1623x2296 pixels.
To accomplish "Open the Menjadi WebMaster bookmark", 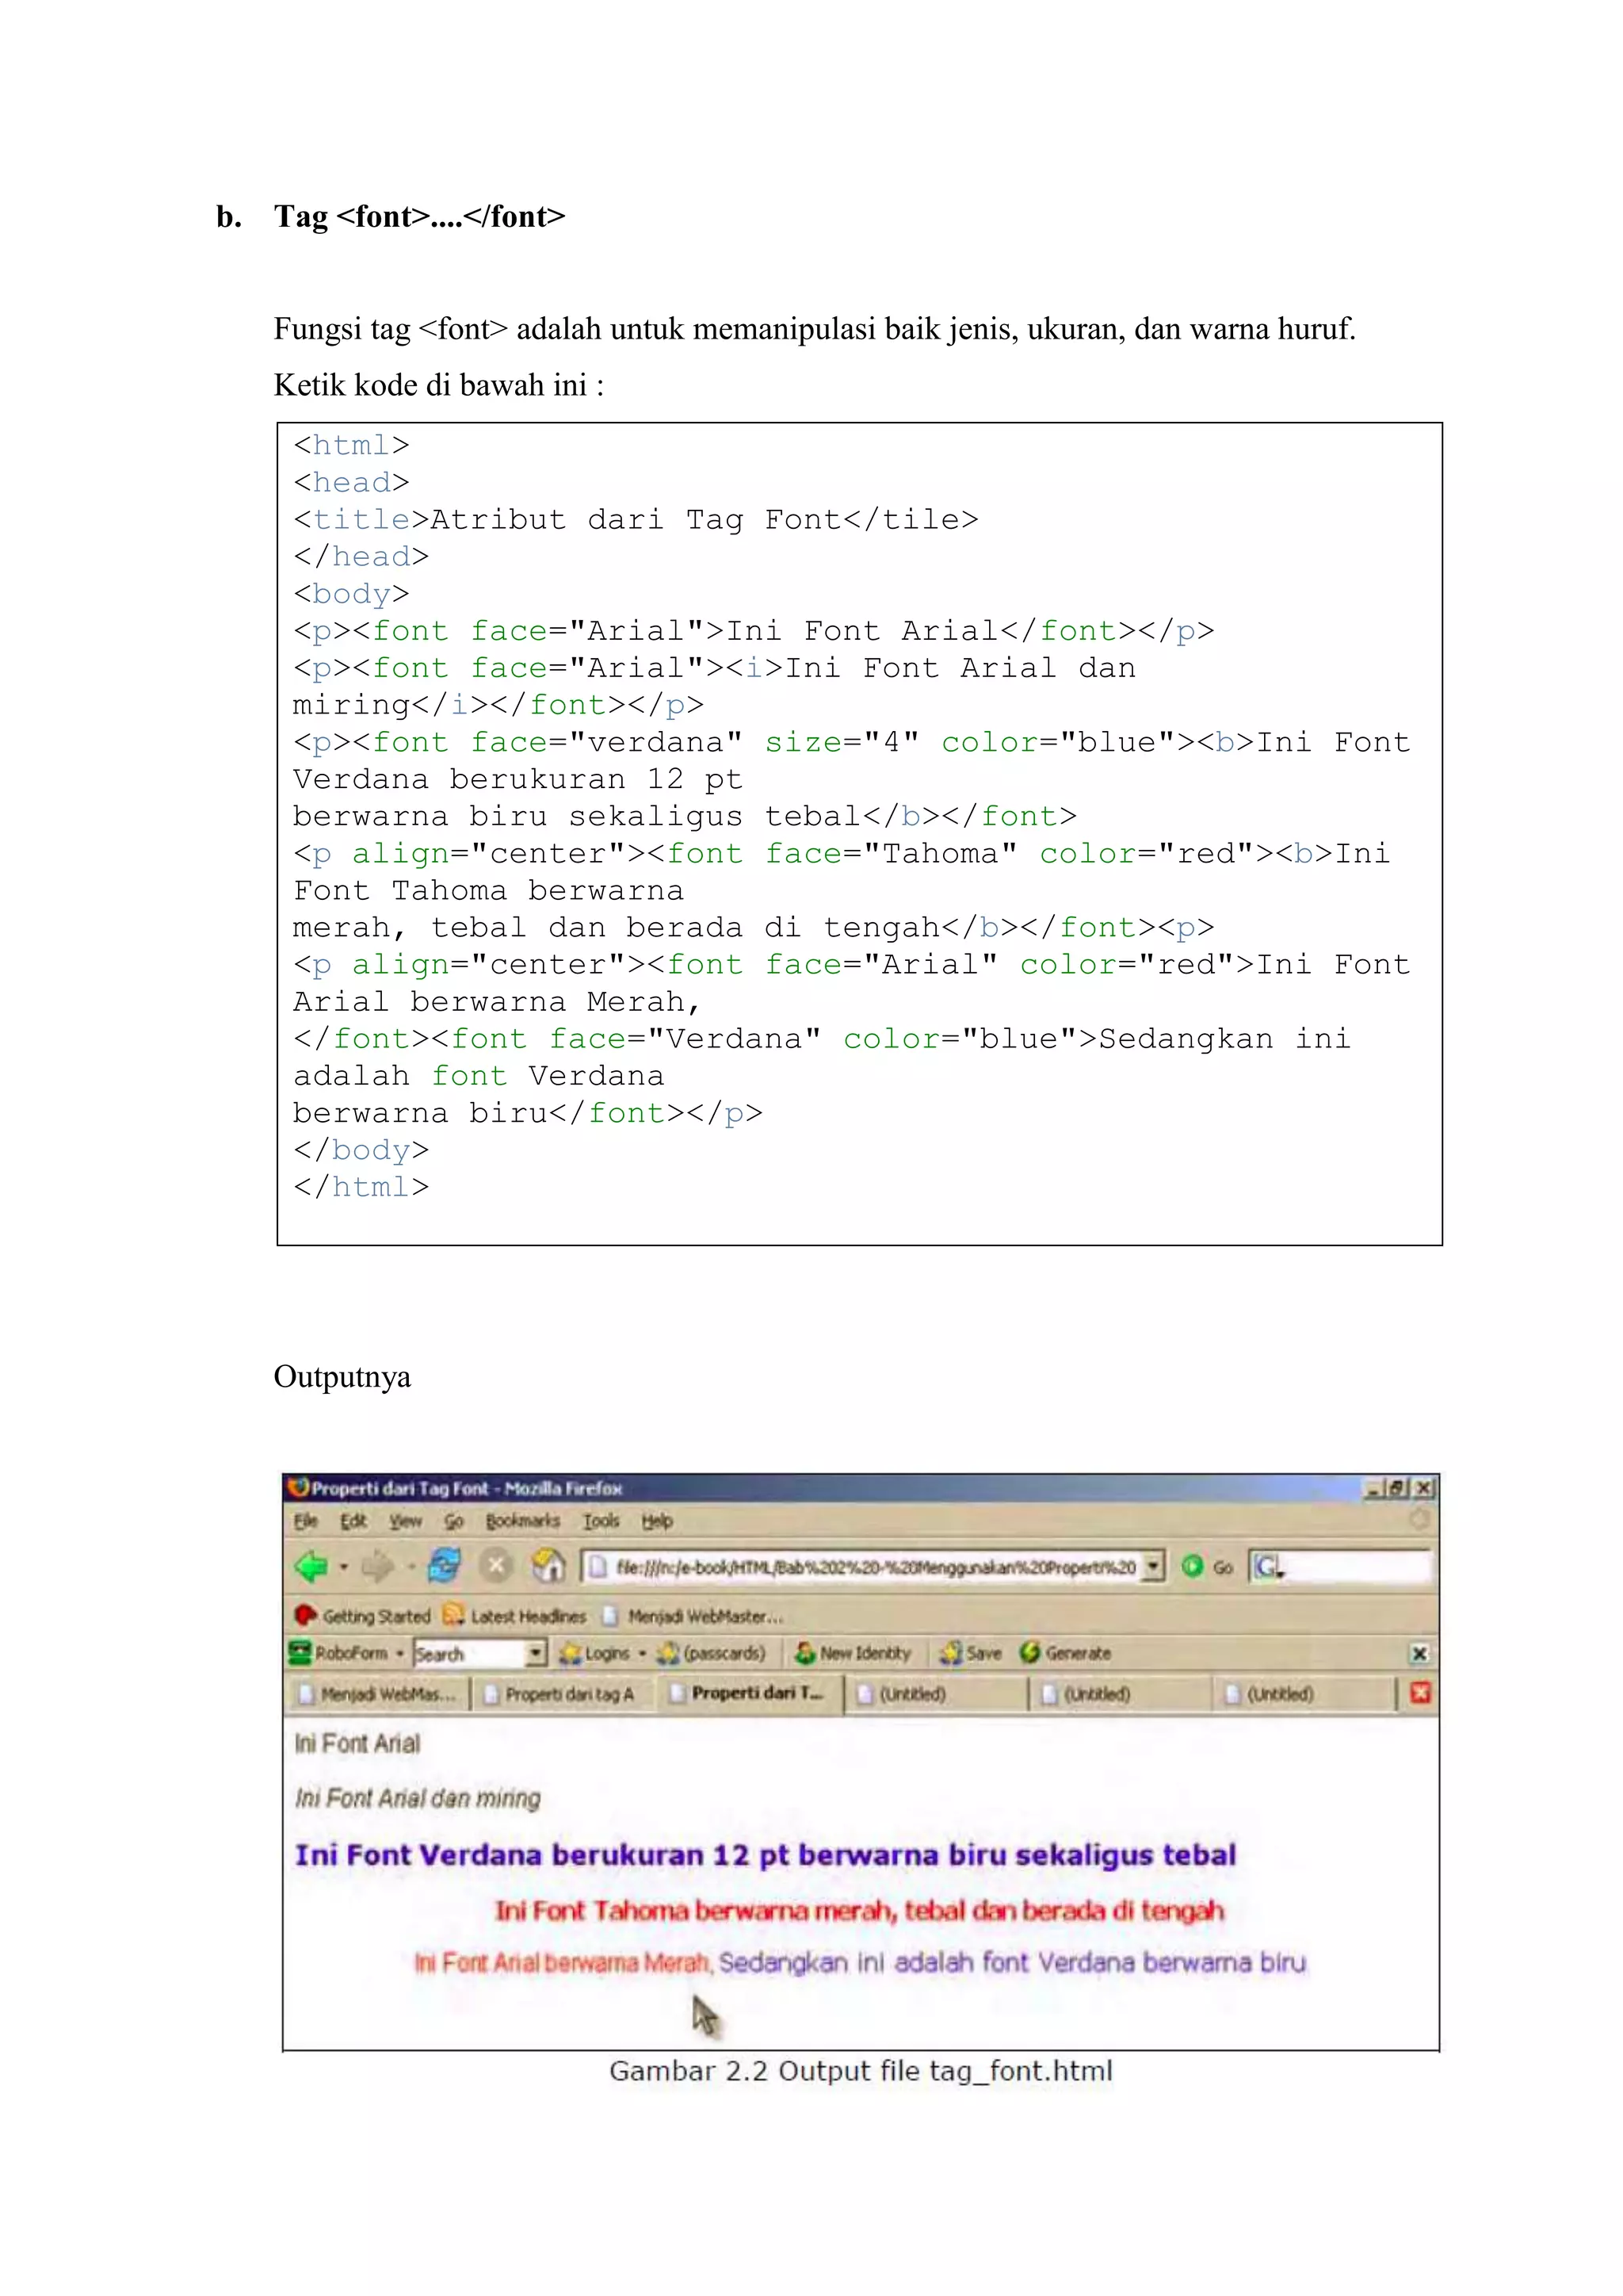I will click(693, 1616).
